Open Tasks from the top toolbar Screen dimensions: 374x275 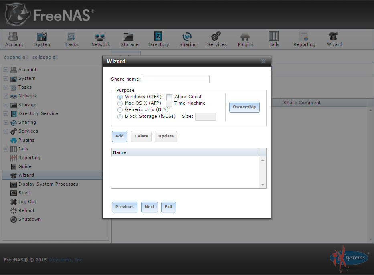click(x=72, y=40)
